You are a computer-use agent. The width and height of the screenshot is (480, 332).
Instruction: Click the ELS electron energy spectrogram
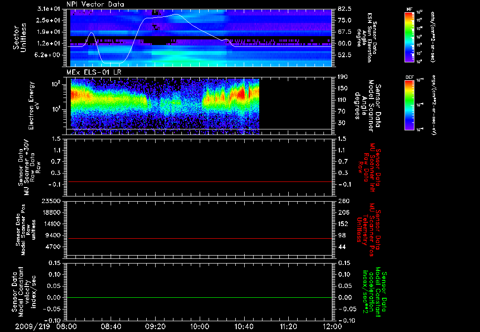[165, 106]
